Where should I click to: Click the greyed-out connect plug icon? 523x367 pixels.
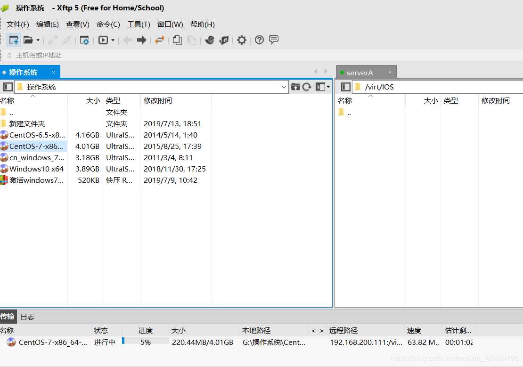53,40
